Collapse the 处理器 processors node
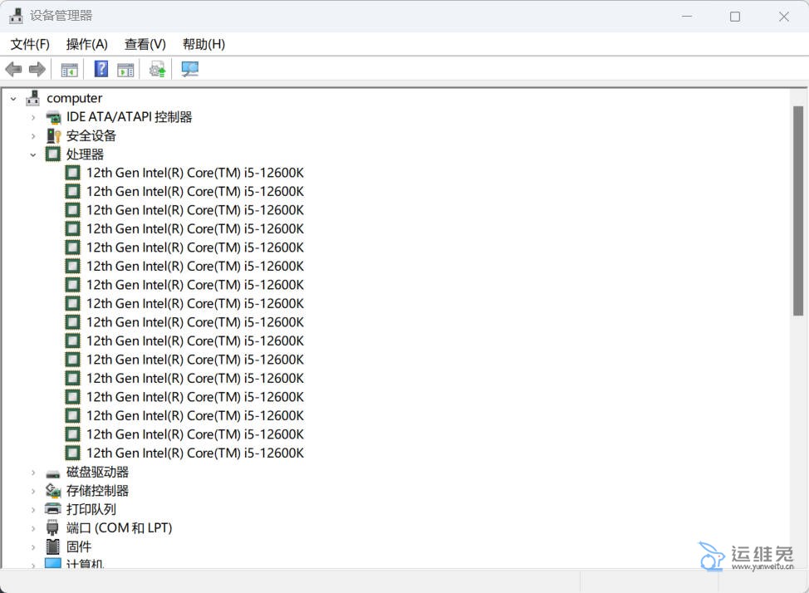The height and width of the screenshot is (593, 809). [33, 154]
